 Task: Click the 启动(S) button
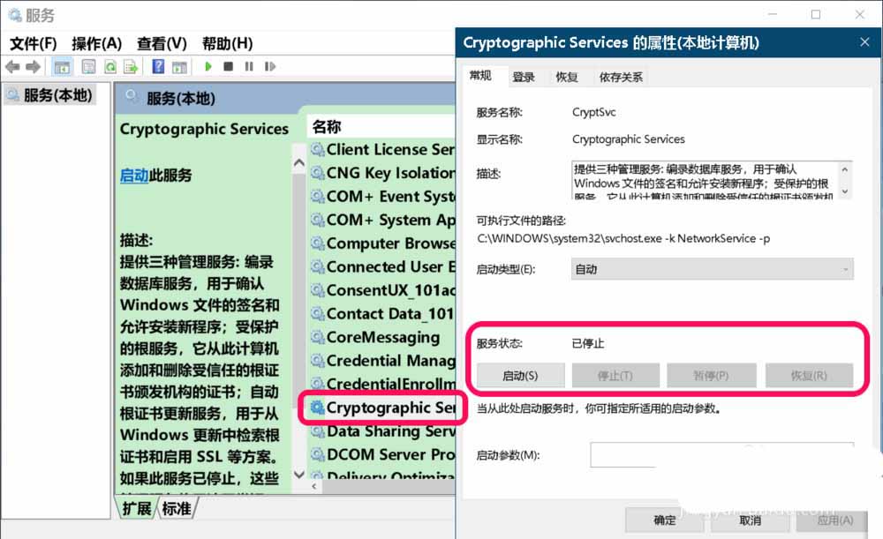(520, 375)
